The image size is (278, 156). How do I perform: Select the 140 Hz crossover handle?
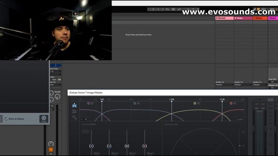[102, 101]
